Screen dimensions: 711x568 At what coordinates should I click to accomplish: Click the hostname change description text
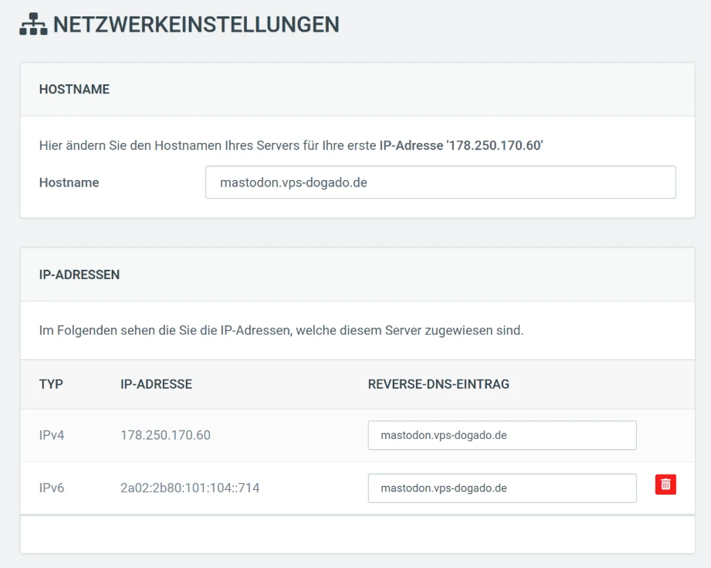click(291, 145)
